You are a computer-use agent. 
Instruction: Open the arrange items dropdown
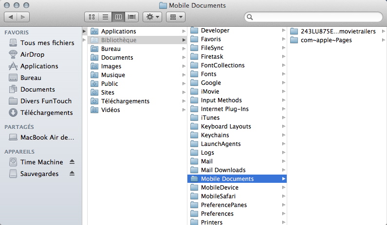(176, 17)
